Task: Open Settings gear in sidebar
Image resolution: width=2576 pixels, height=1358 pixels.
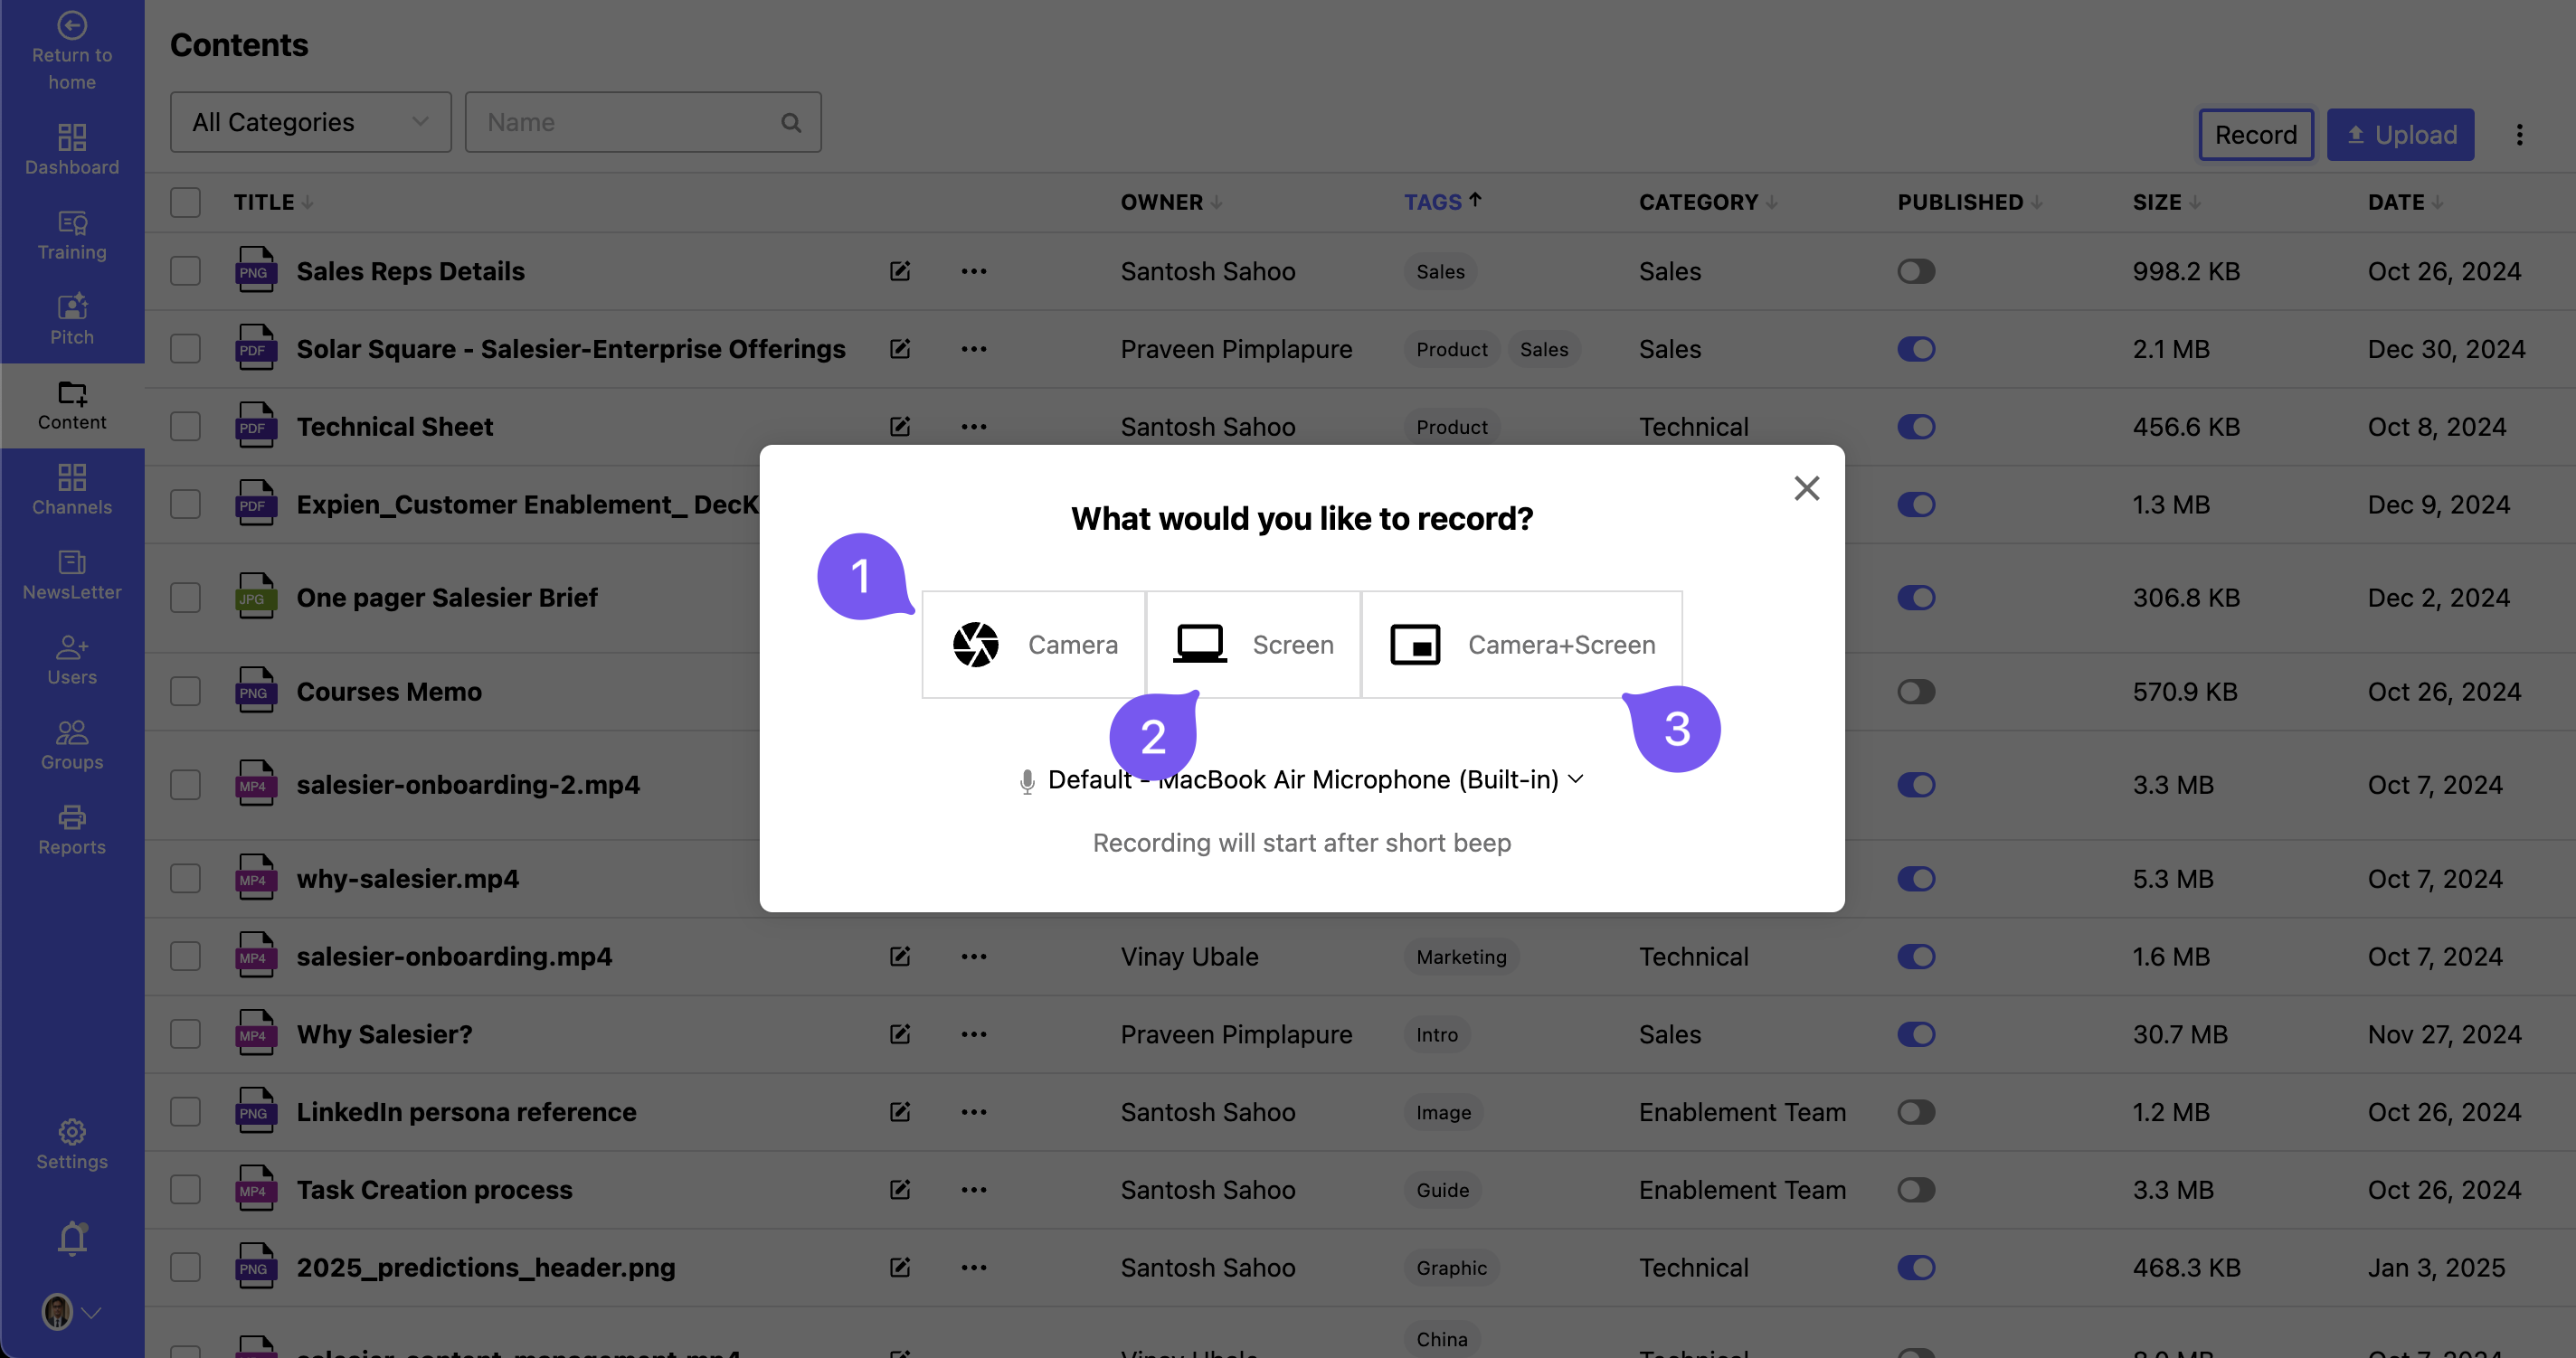Action: pyautogui.click(x=72, y=1144)
